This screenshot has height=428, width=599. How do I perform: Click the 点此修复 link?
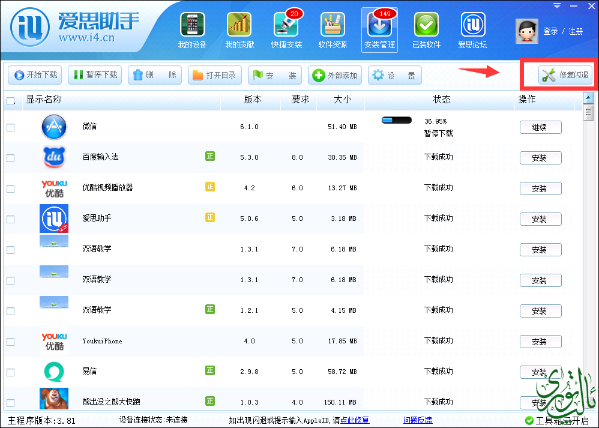coord(355,420)
